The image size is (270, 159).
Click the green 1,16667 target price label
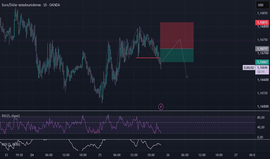(x=262, y=62)
